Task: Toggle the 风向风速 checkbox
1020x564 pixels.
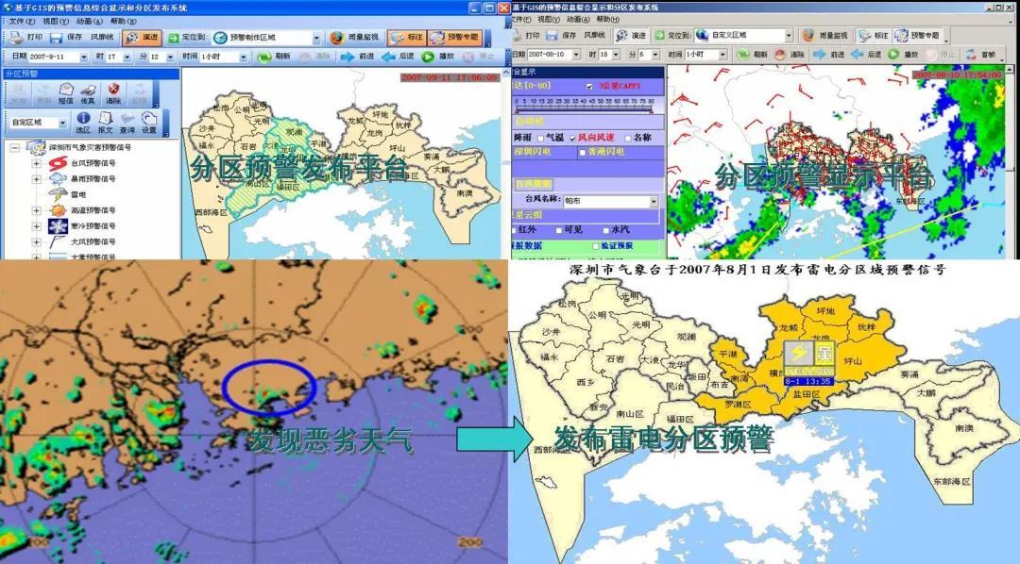Action: 573,138
